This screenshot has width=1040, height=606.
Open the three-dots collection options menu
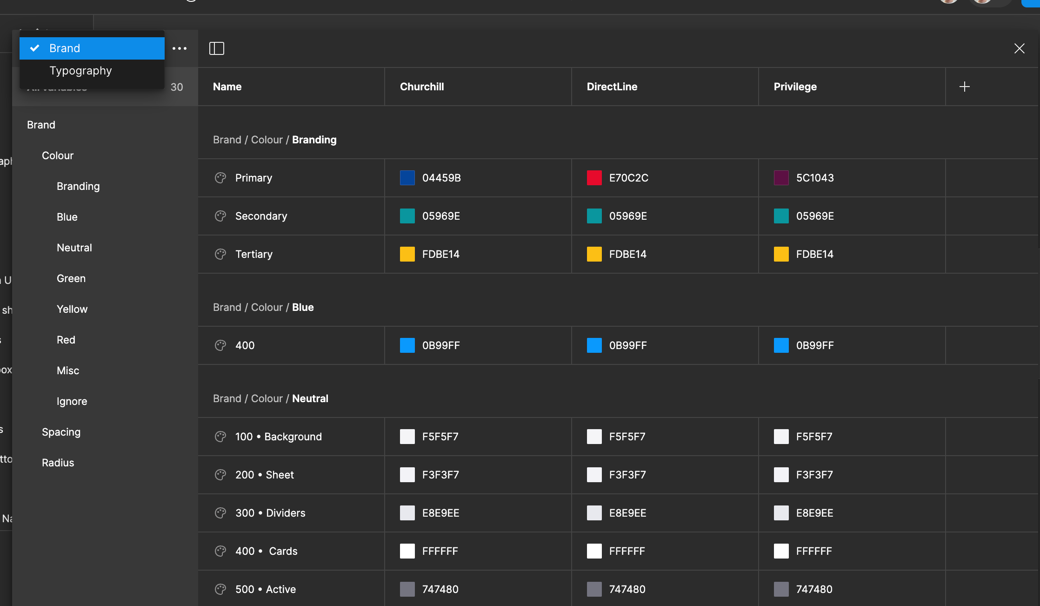180,48
